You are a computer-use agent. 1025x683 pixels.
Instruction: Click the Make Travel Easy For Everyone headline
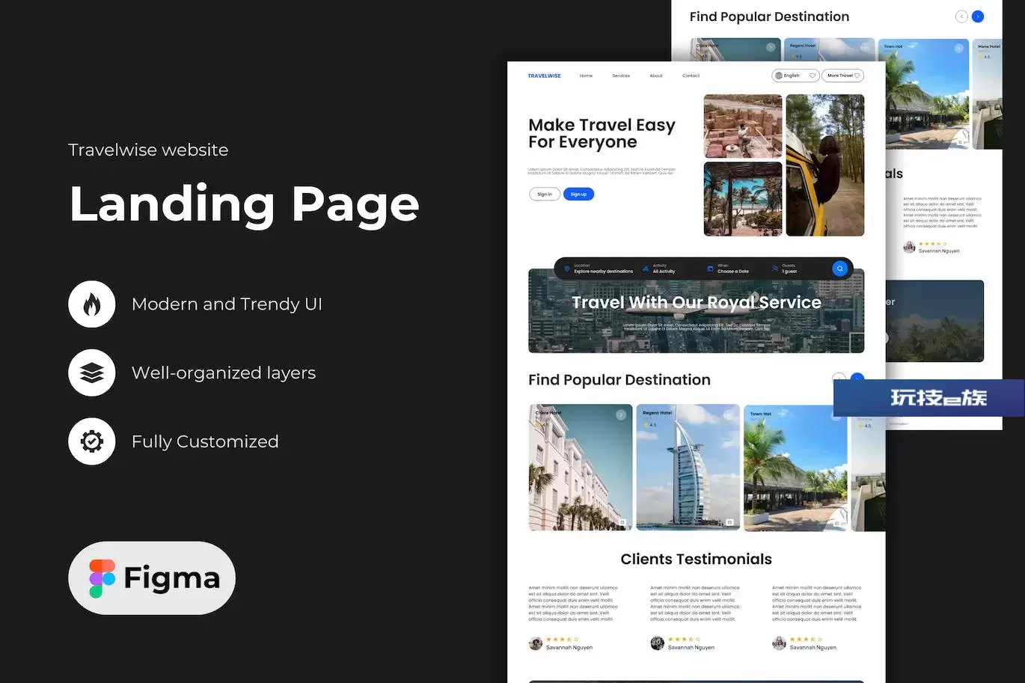(602, 134)
